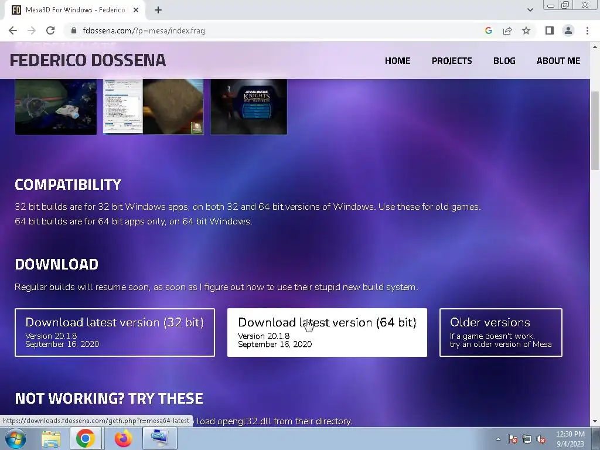The width and height of the screenshot is (600, 450).
Task: Click the COMPATIBILITY heading
Action: [68, 185]
